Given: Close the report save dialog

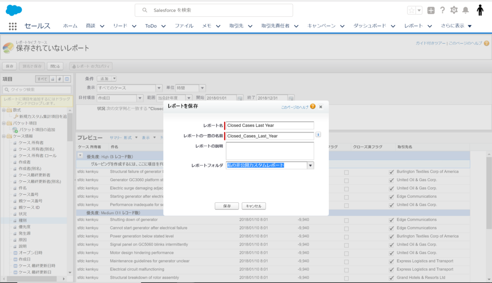Looking at the screenshot, I should point(320,107).
